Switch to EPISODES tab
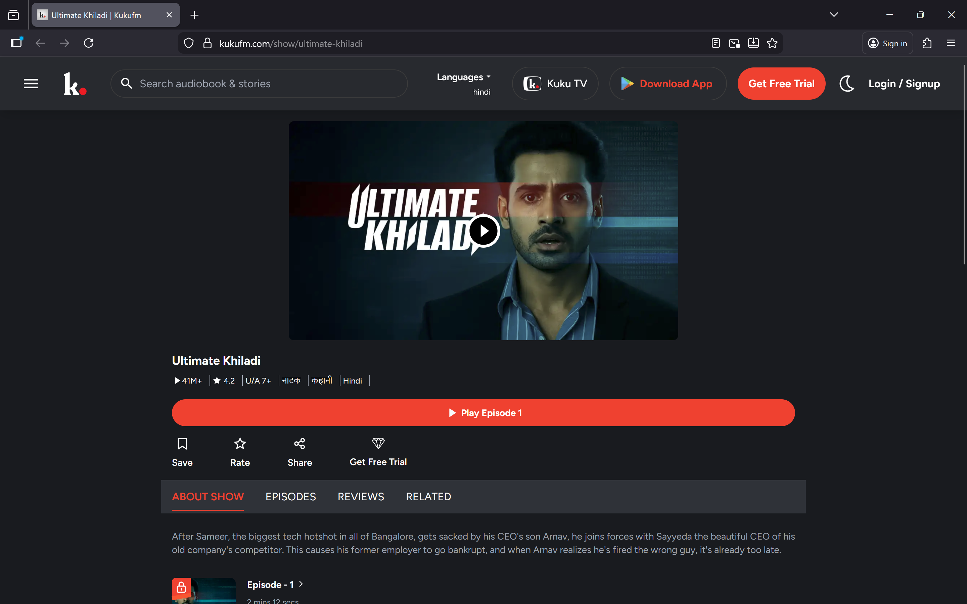Image resolution: width=967 pixels, height=604 pixels. tap(290, 497)
